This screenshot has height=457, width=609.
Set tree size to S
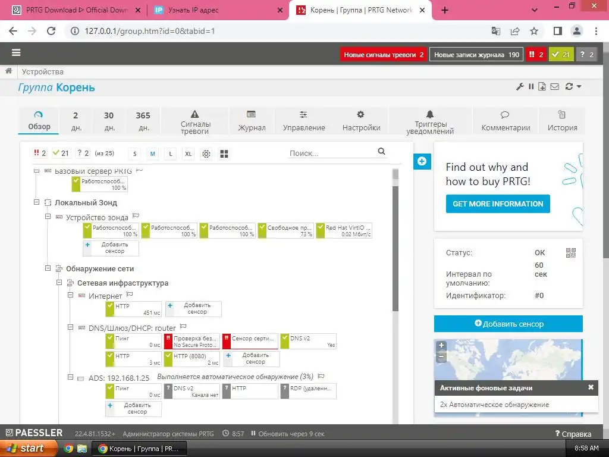135,154
